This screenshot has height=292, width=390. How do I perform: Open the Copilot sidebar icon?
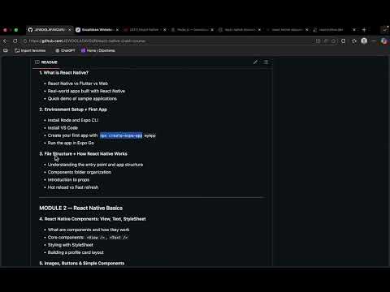(x=383, y=41)
